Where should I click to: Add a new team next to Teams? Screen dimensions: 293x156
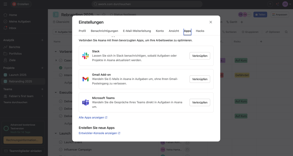point(42,89)
